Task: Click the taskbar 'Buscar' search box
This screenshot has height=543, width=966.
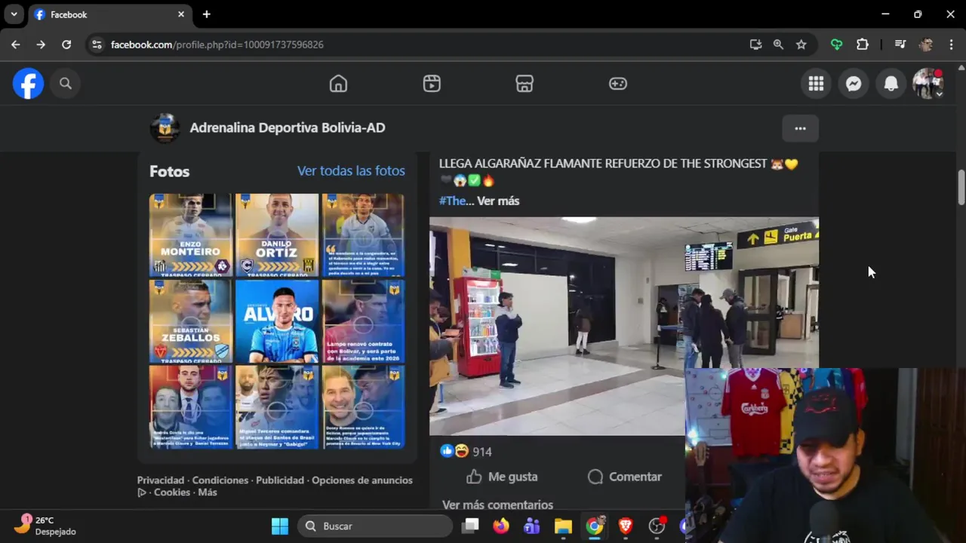Action: click(375, 526)
